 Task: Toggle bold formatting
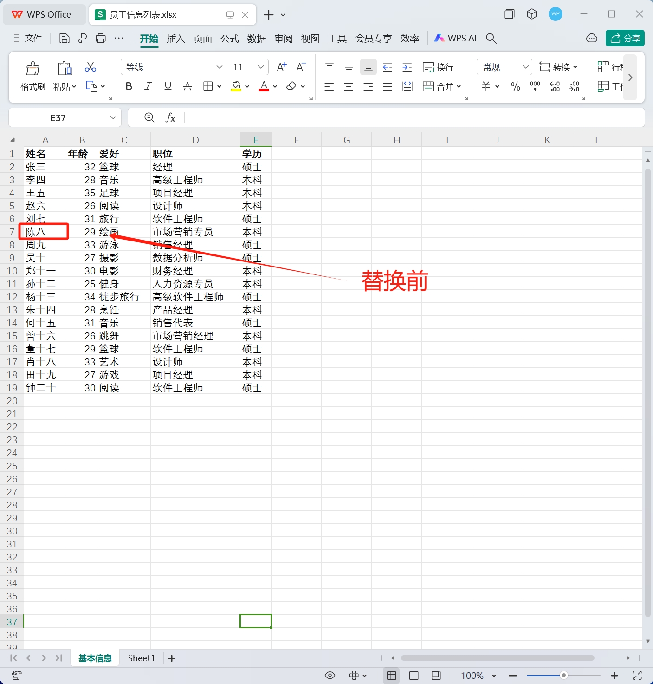129,86
